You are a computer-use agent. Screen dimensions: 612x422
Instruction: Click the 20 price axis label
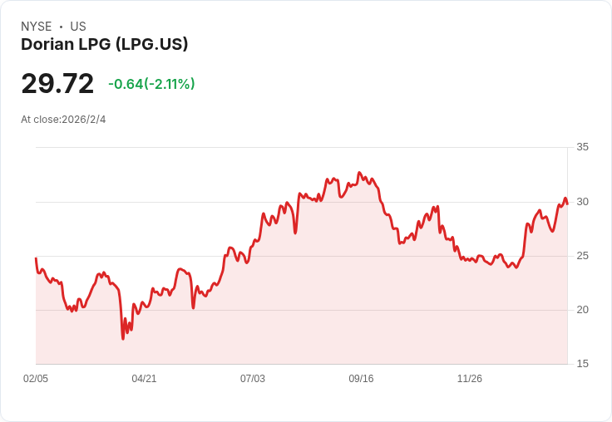click(x=582, y=310)
